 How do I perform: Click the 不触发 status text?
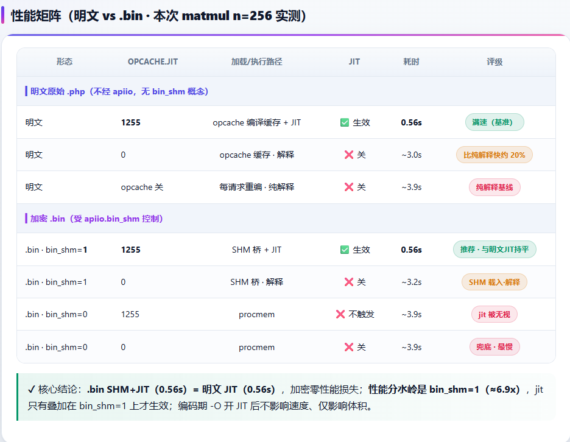361,314
